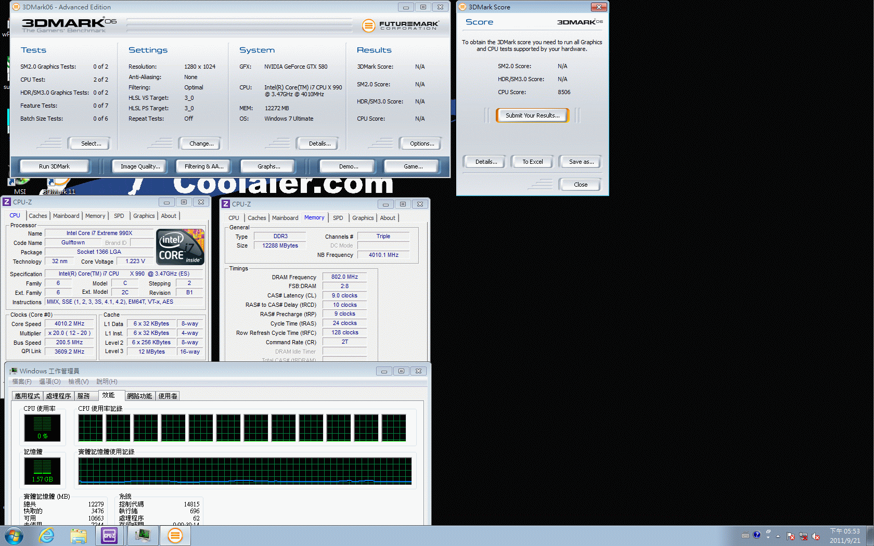The width and height of the screenshot is (874, 546).
Task: Click the Futuremark Corporation logo
Action: [x=401, y=25]
